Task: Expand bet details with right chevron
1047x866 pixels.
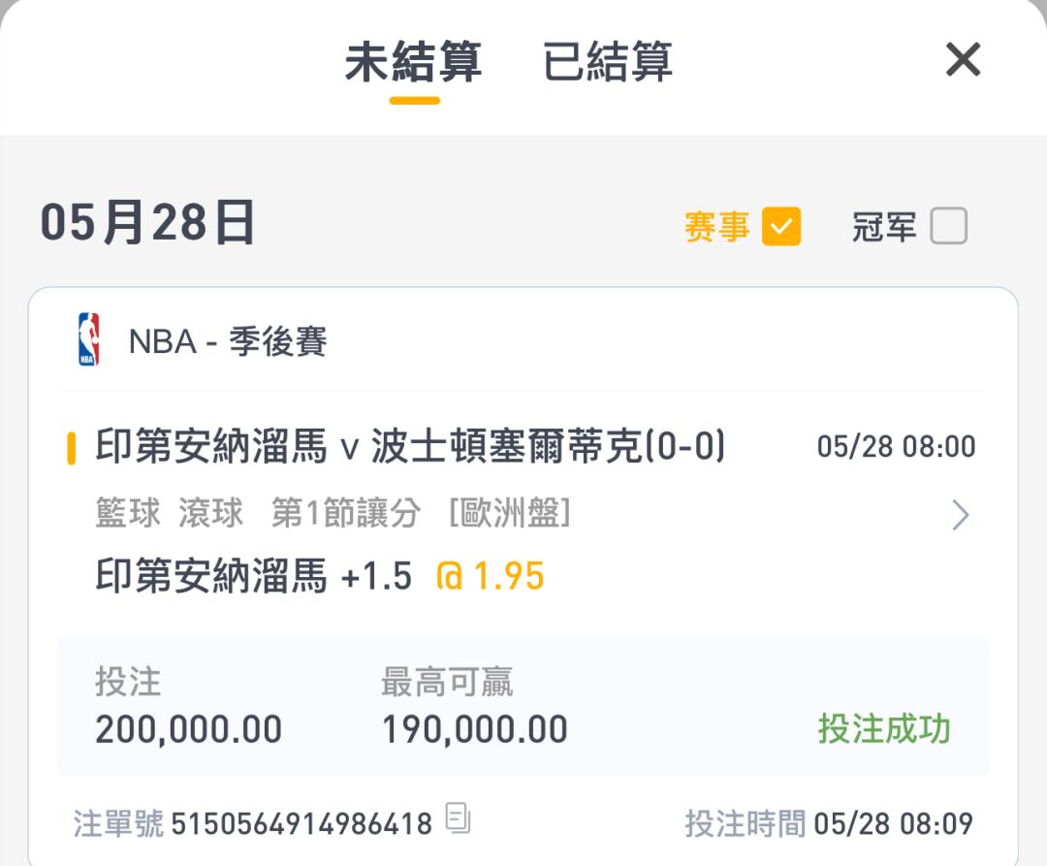Action: click(x=960, y=515)
